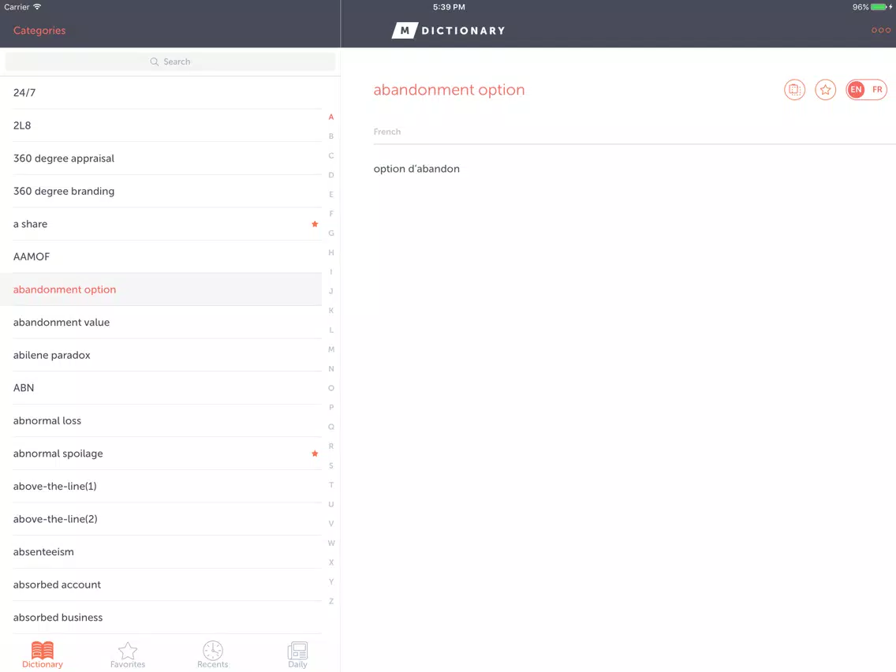Jump to letter L in index
896x672 pixels.
(330, 330)
